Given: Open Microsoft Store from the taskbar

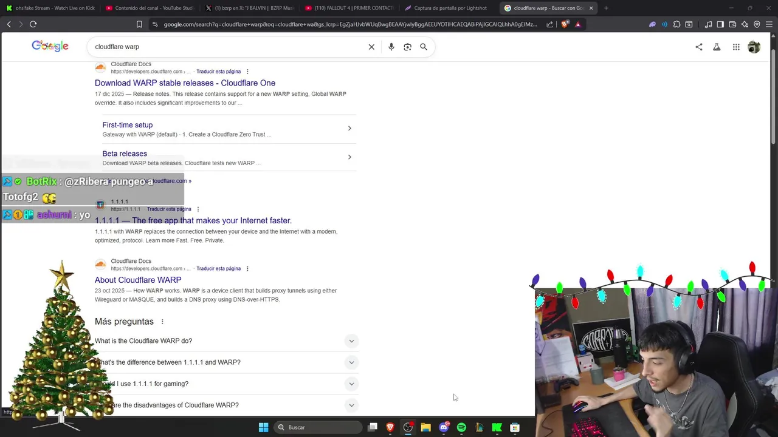Looking at the screenshot, I should tap(515, 427).
